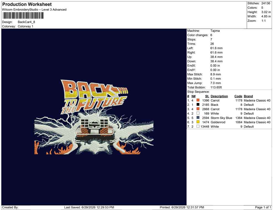Click the Color changes value "6"
This screenshot has width=273, height=210.
point(211,35)
